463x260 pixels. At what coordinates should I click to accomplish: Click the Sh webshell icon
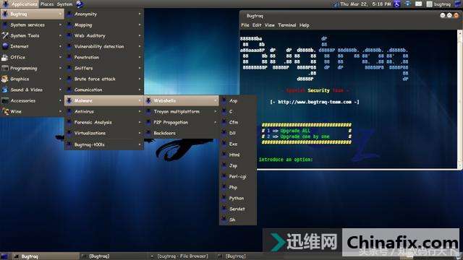(224, 220)
